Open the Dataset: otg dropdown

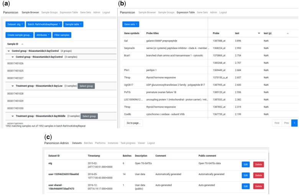click(15, 24)
